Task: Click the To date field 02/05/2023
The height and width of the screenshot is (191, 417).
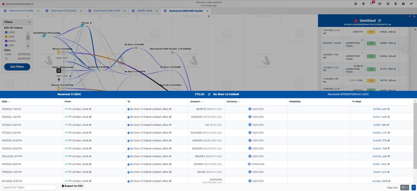Action: pos(24,59)
